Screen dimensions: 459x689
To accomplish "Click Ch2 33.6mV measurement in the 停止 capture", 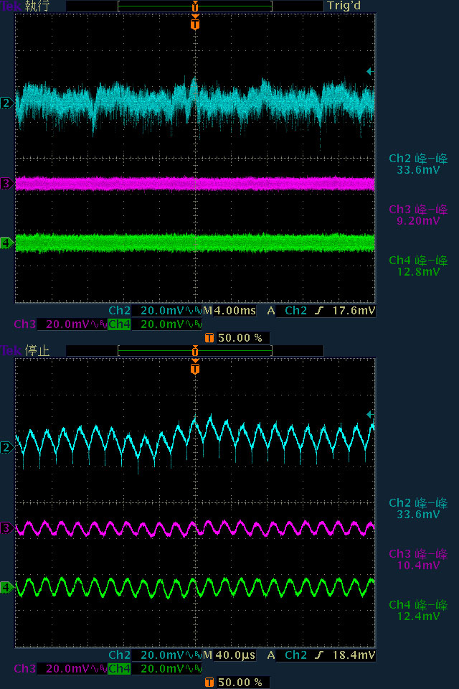I will pyautogui.click(x=418, y=508).
